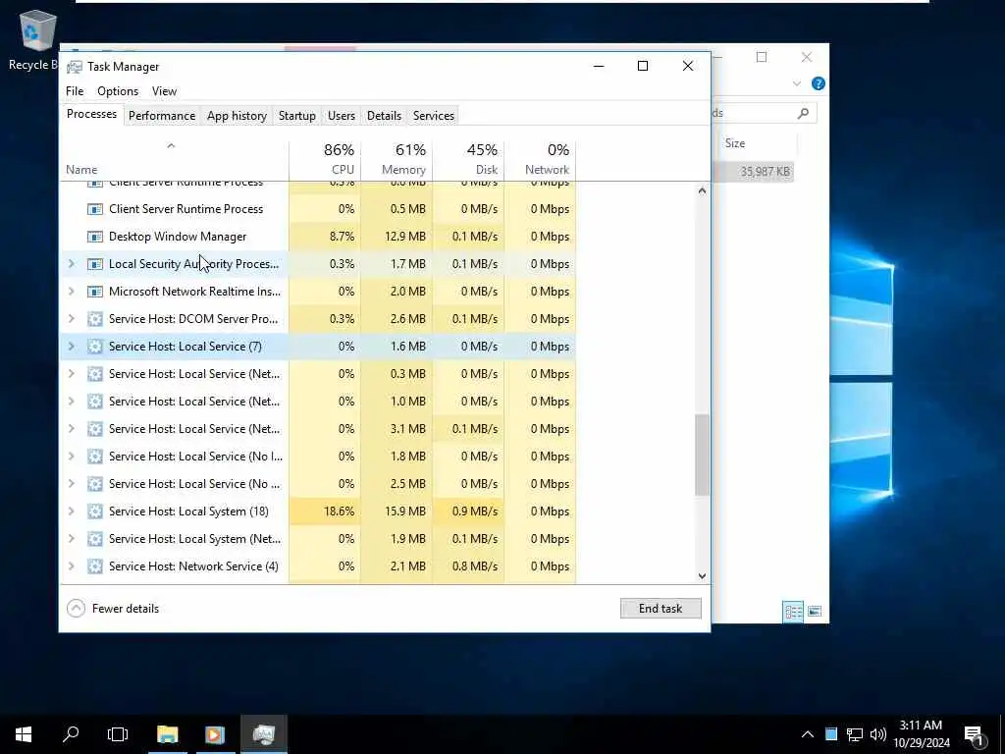Open the File menu
The image size is (1005, 754).
coord(75,91)
